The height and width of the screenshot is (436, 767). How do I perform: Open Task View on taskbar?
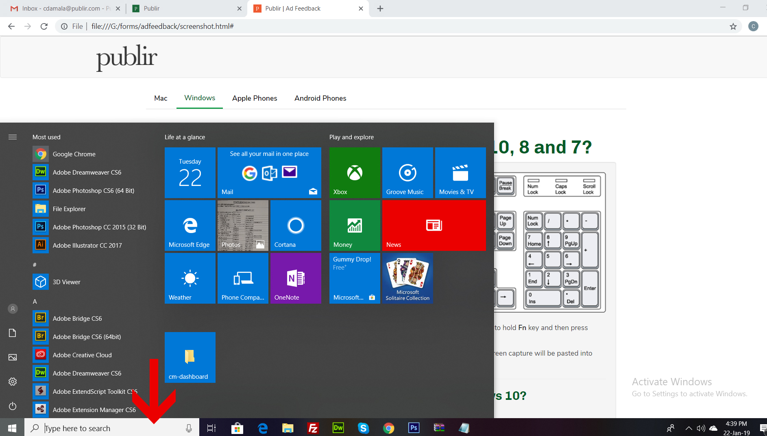(211, 428)
